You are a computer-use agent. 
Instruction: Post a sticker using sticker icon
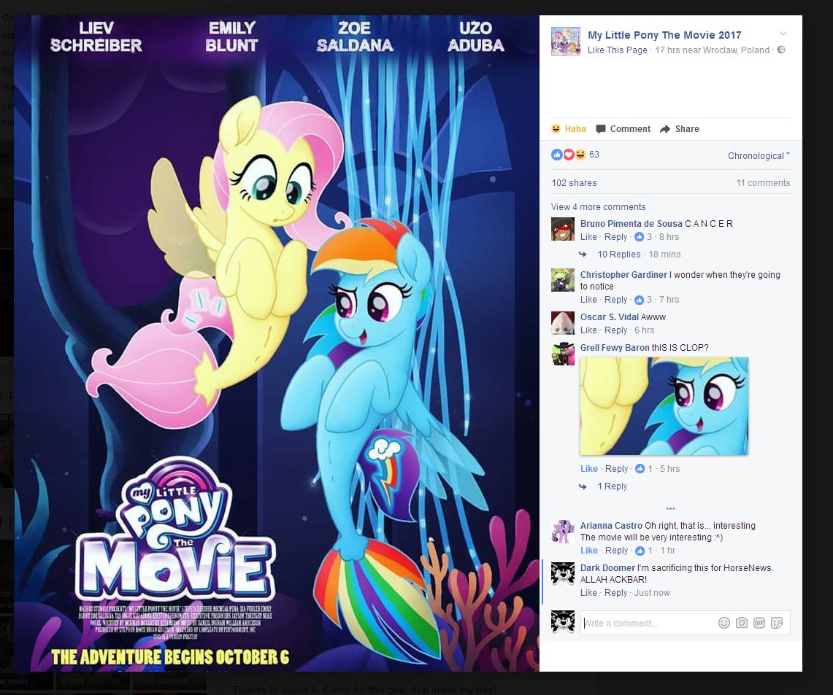(777, 623)
